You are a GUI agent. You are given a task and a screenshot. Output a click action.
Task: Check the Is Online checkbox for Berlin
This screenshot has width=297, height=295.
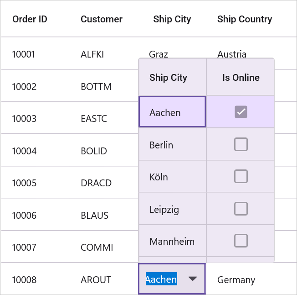pyautogui.click(x=241, y=144)
